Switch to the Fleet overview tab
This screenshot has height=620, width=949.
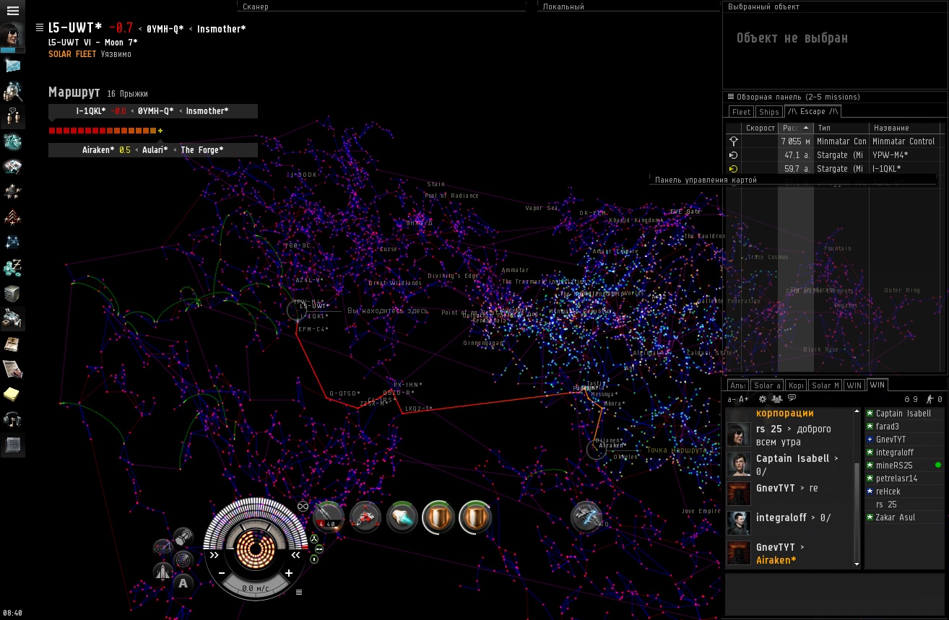click(x=741, y=112)
